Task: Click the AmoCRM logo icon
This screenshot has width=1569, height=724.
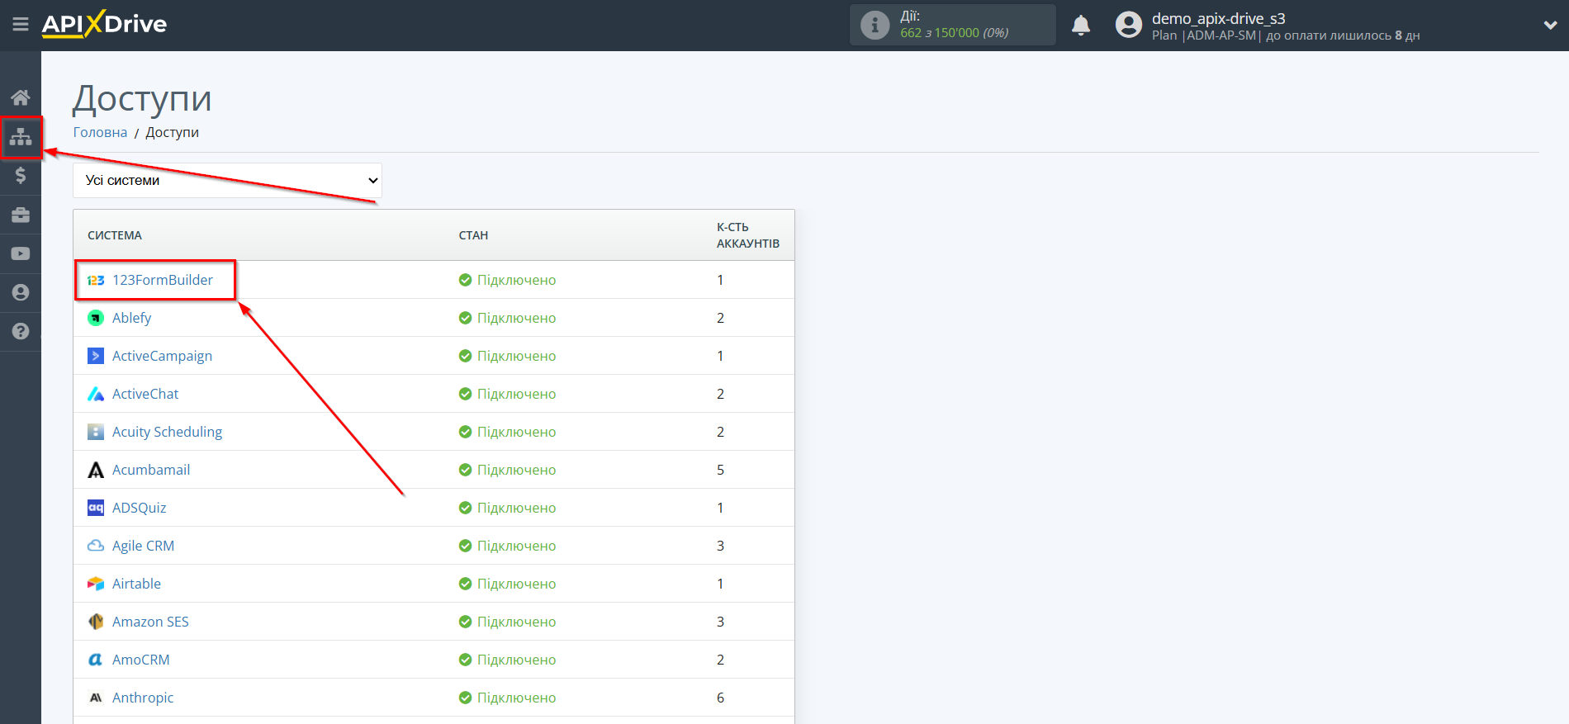Action: coord(96,660)
